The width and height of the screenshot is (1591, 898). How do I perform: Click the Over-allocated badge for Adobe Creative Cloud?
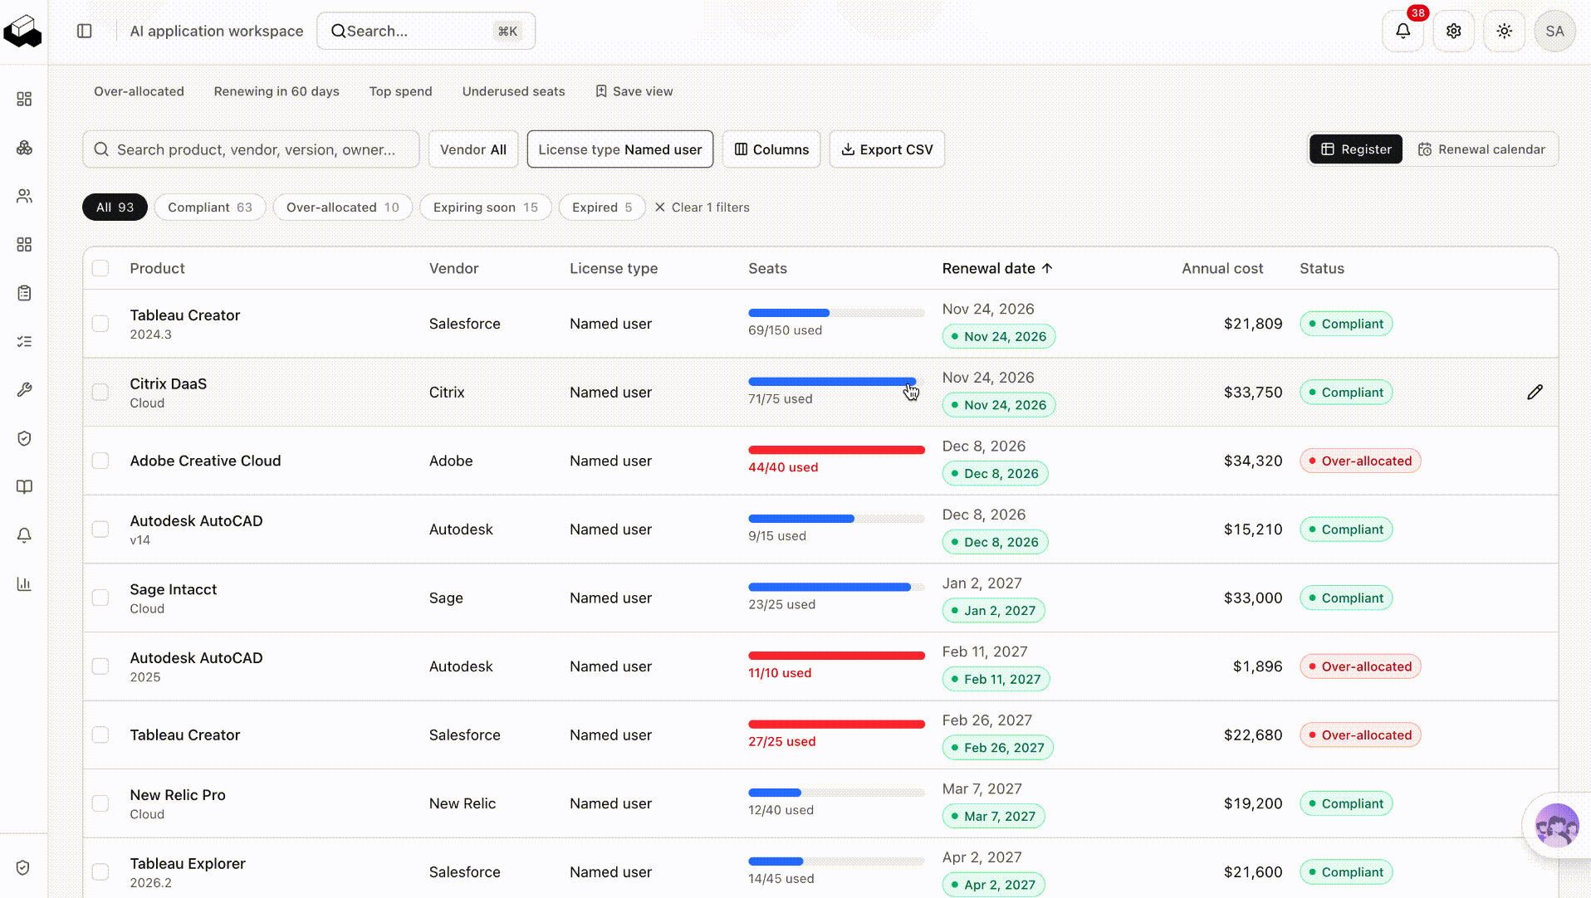click(1360, 461)
